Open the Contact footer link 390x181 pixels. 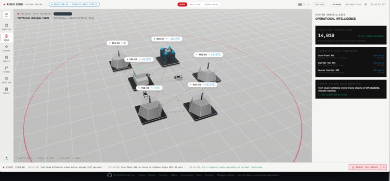(x=210, y=175)
